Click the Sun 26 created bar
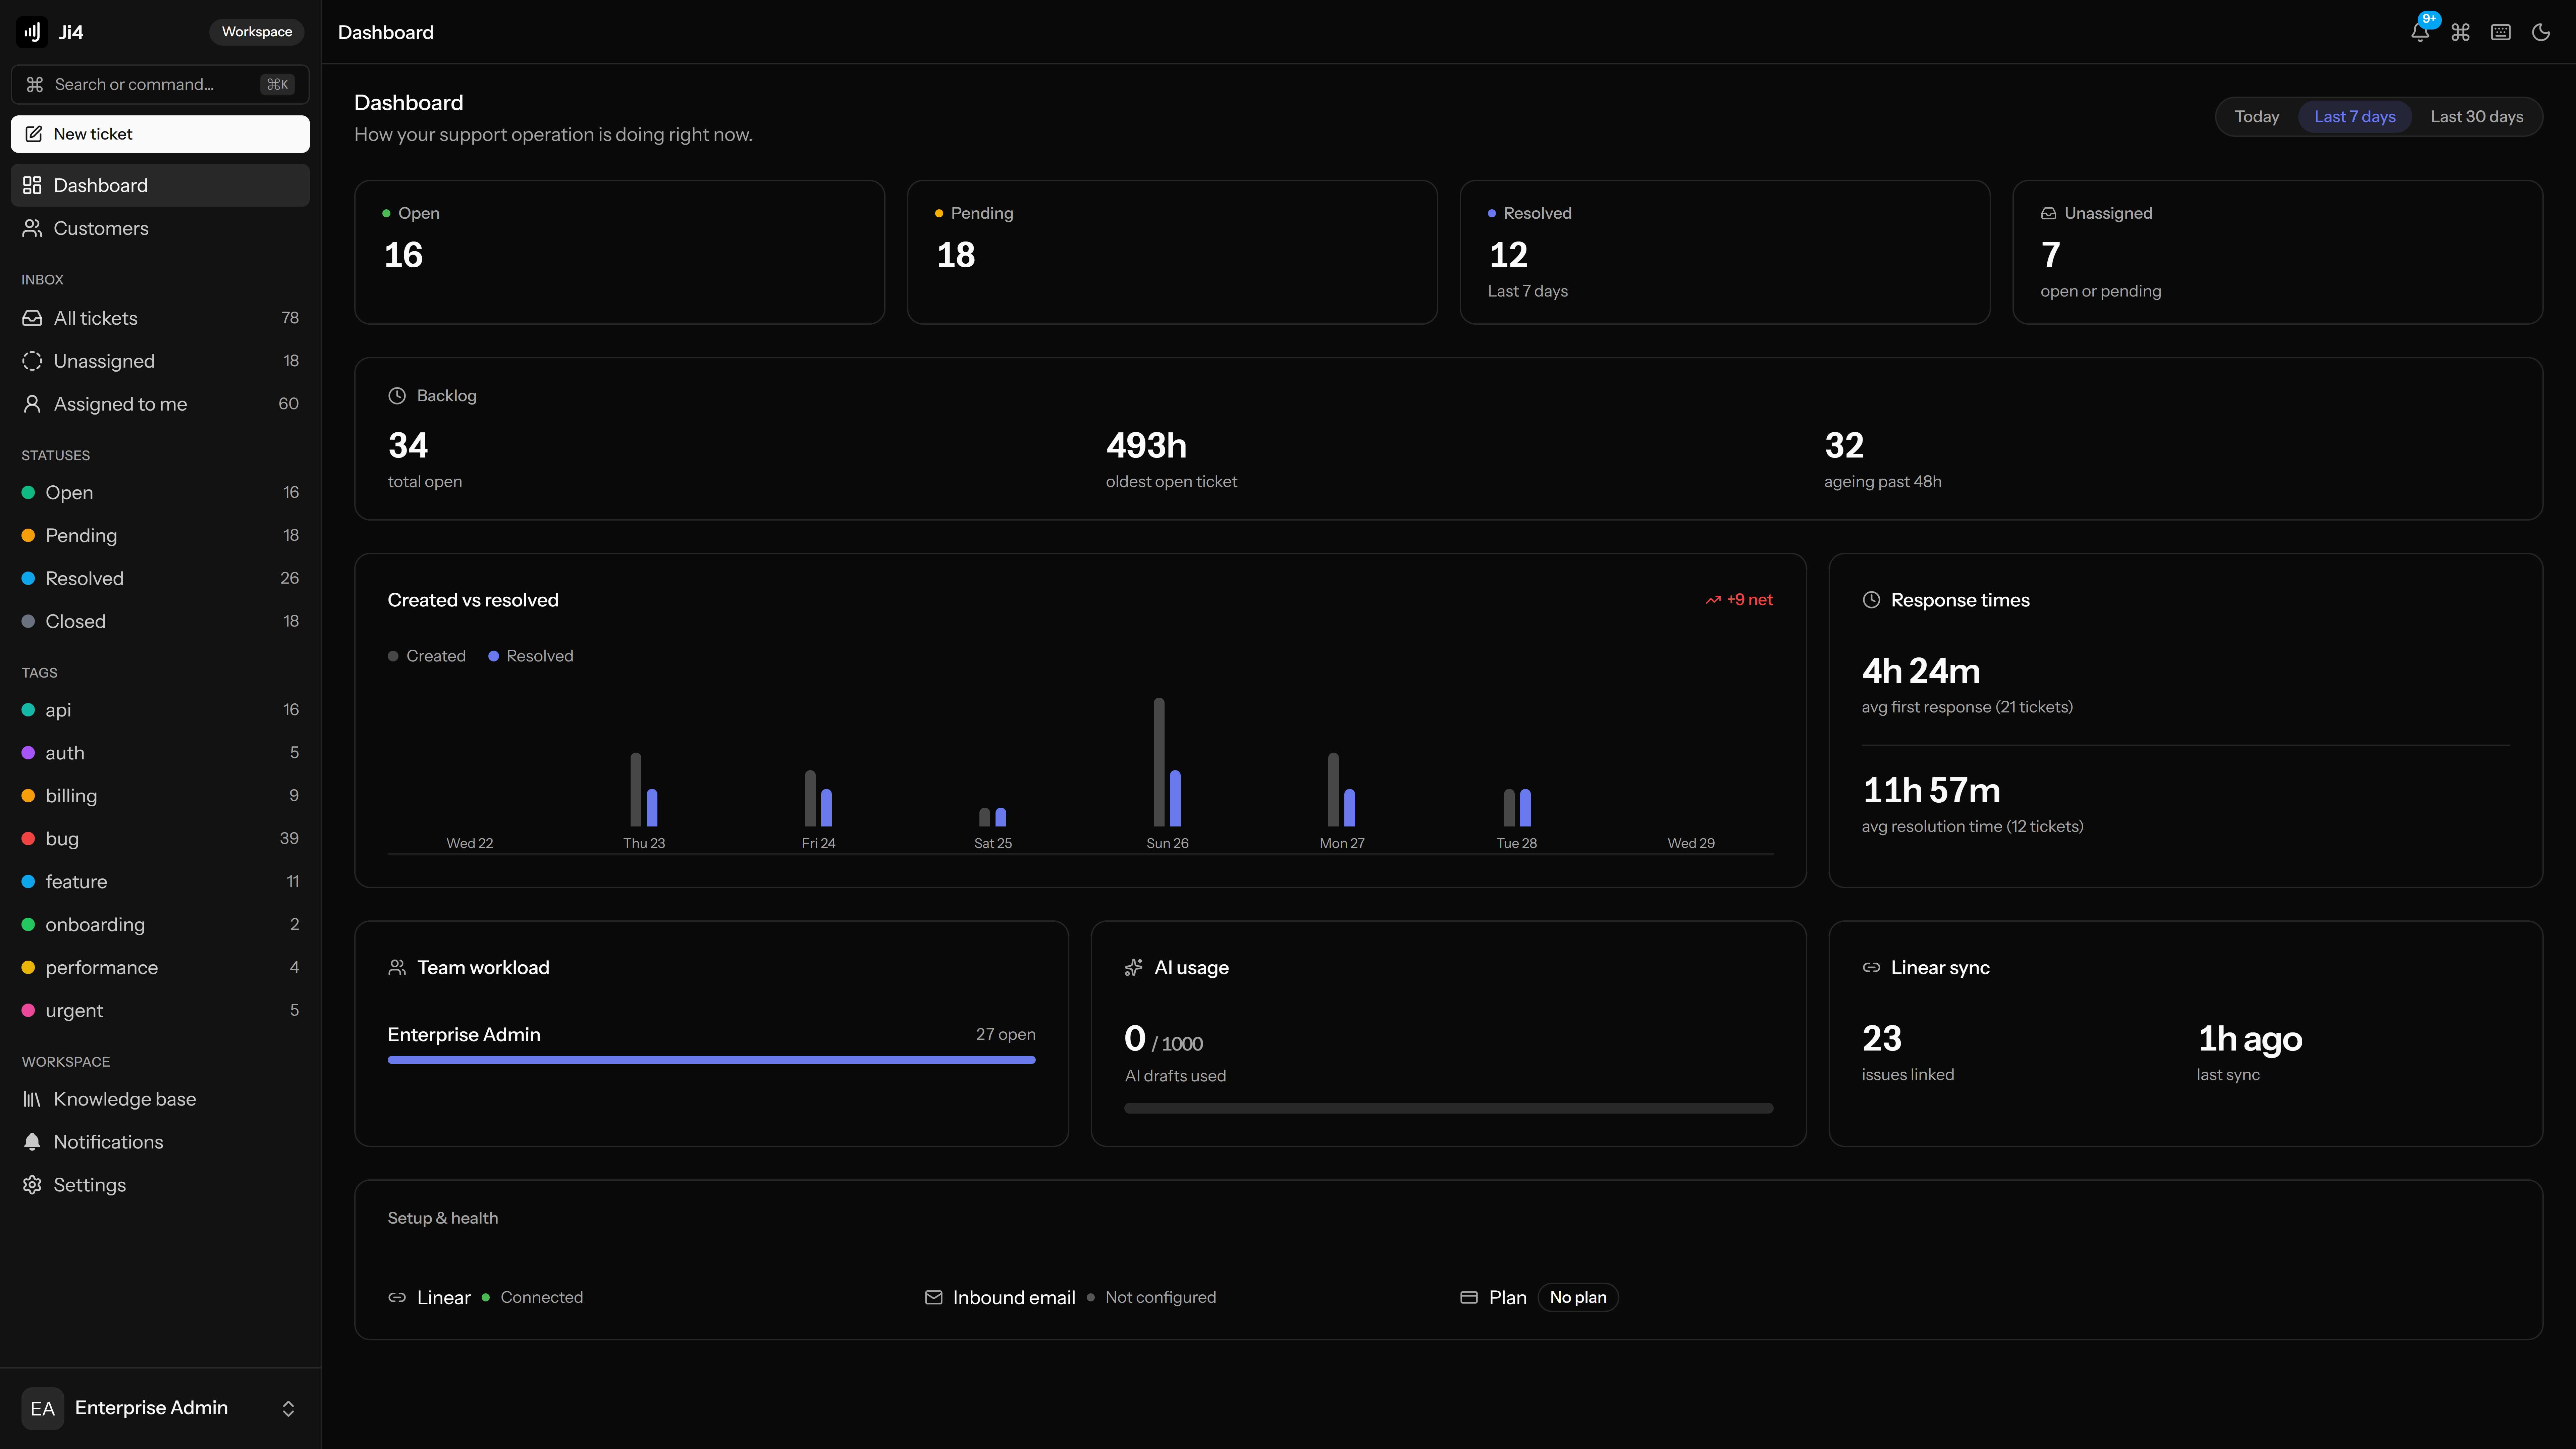The image size is (2576, 1449). tap(1159, 762)
